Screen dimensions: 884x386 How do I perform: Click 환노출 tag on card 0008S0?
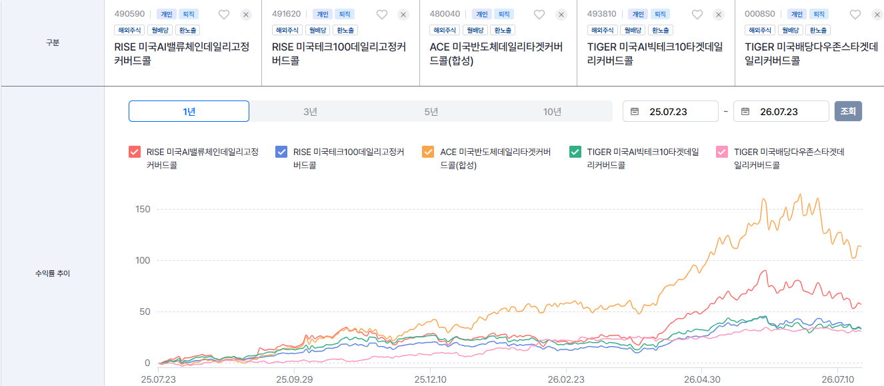tap(818, 30)
